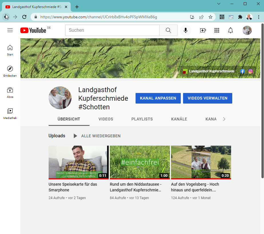Bookmark this page with star icon
The width and height of the screenshot is (264, 234).
coord(210,17)
